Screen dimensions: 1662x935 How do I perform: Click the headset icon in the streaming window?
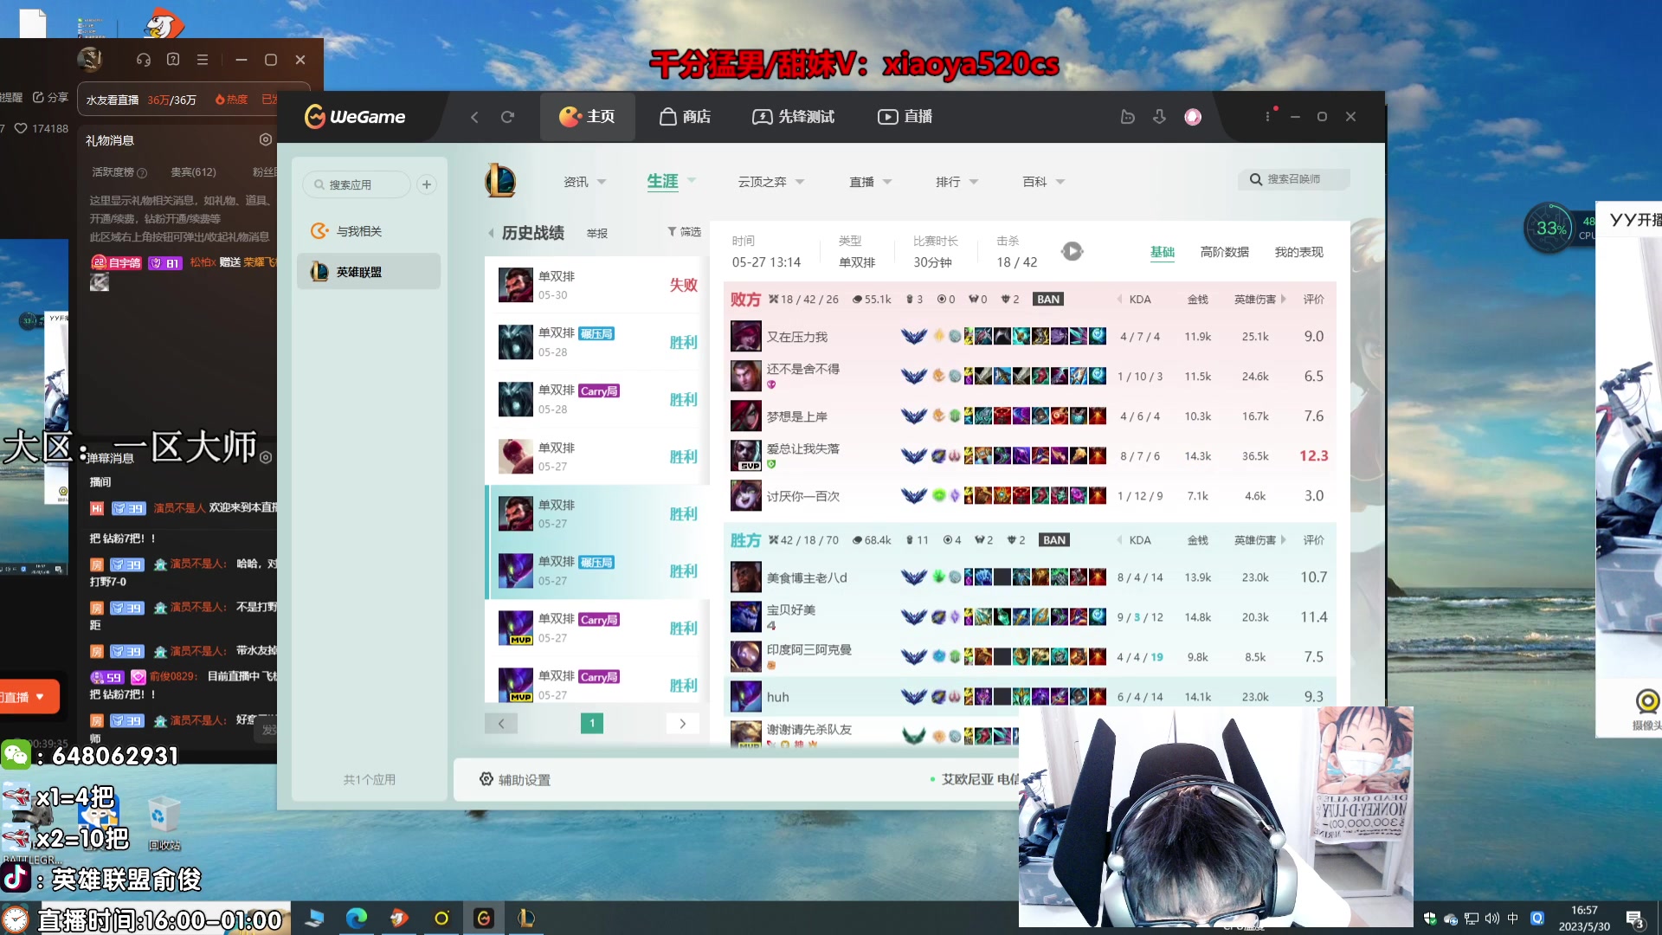coord(144,60)
